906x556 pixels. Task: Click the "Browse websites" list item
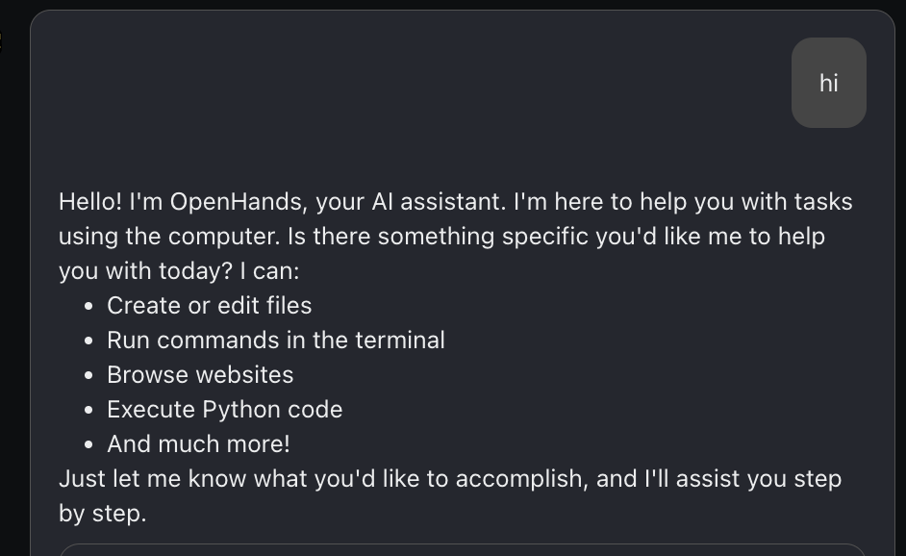[x=200, y=375]
